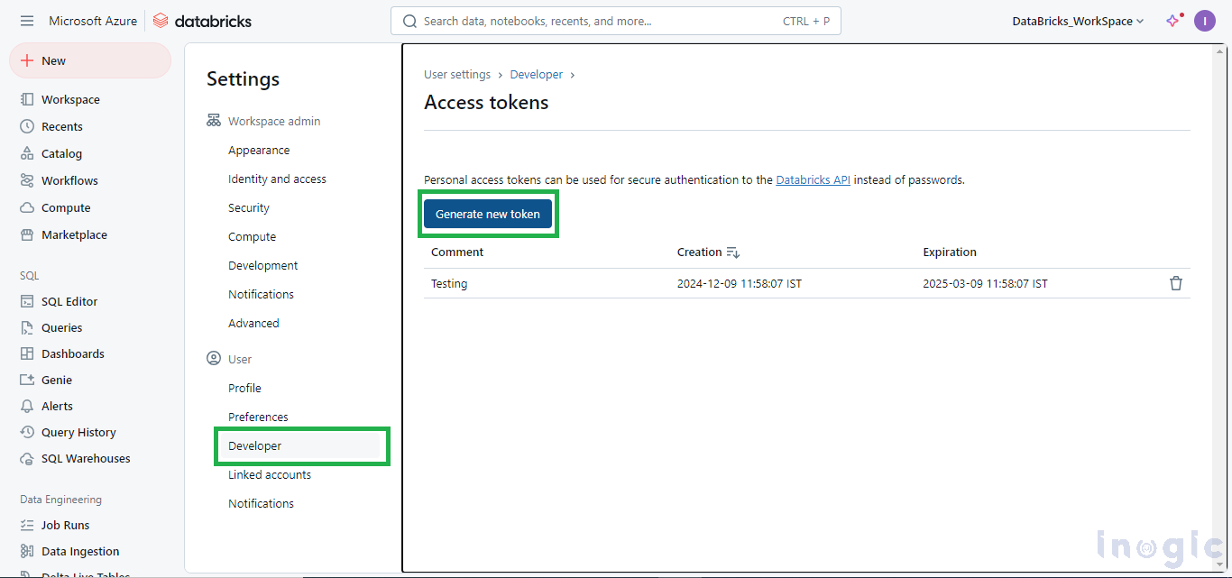Open the hamburger navigation menu
Viewport: 1232px width, 578px height.
pos(27,21)
